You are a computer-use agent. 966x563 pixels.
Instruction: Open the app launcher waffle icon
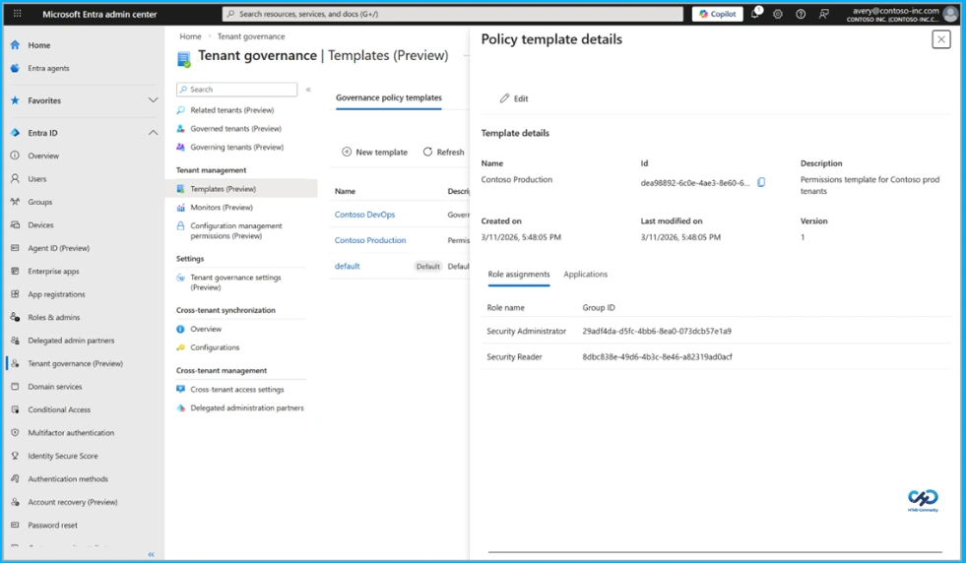coord(18,14)
